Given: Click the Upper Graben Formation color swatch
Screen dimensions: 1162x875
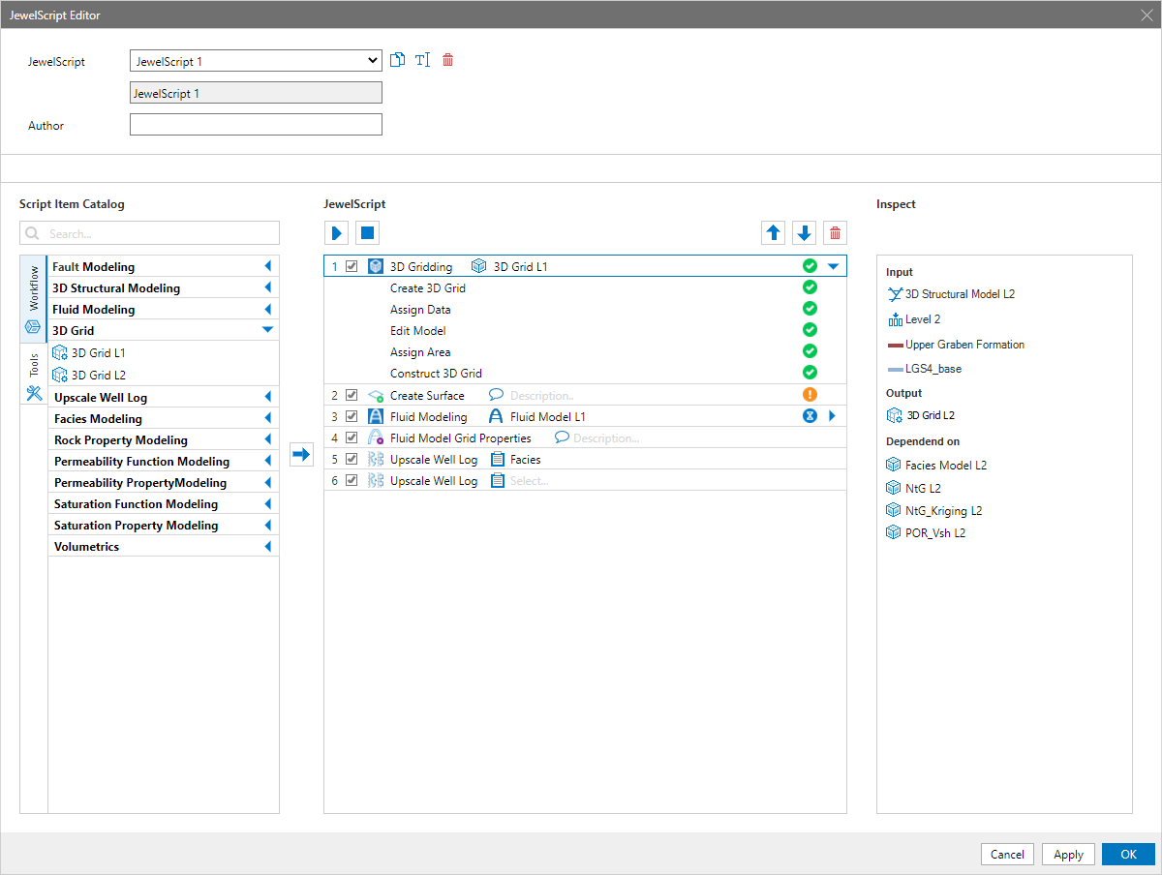Looking at the screenshot, I should click(895, 345).
